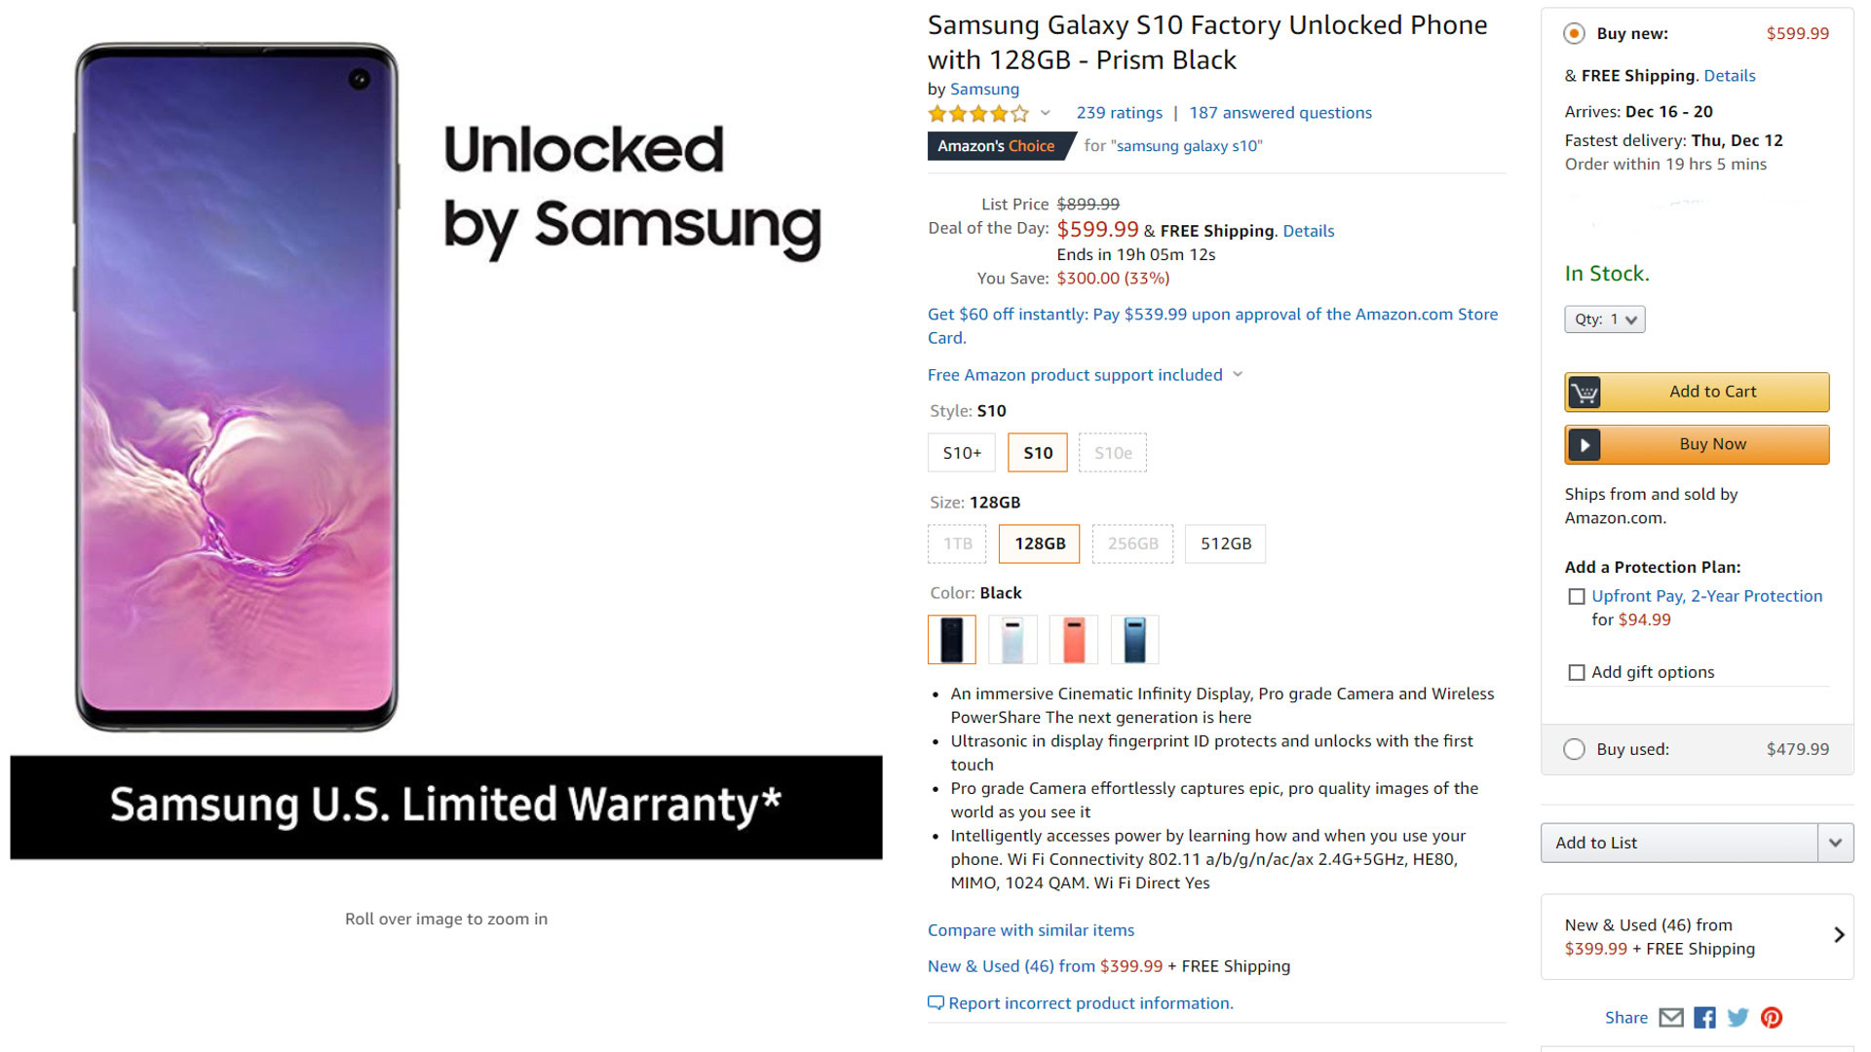Open the Qty quantity dropdown
This screenshot has width=1871, height=1052.
1604,319
